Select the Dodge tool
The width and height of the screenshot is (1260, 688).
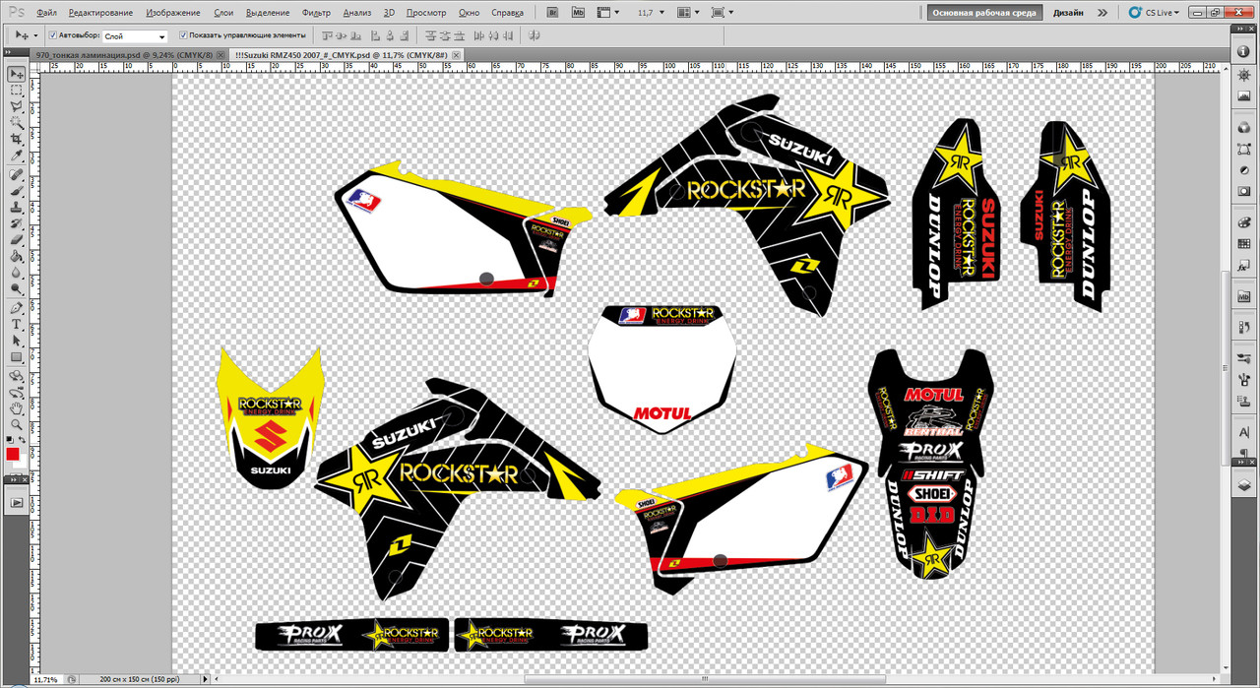[x=17, y=289]
